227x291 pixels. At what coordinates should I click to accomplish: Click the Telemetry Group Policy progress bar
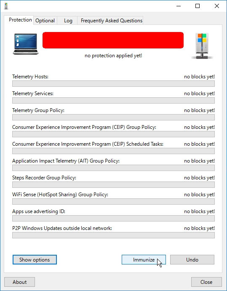pos(113,117)
